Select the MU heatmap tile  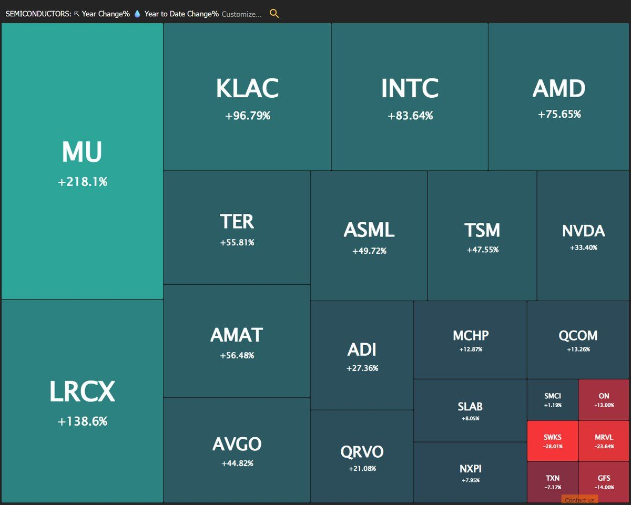coord(82,161)
